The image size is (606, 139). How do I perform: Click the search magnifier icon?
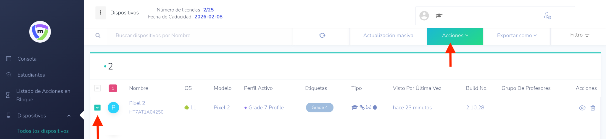point(98,35)
